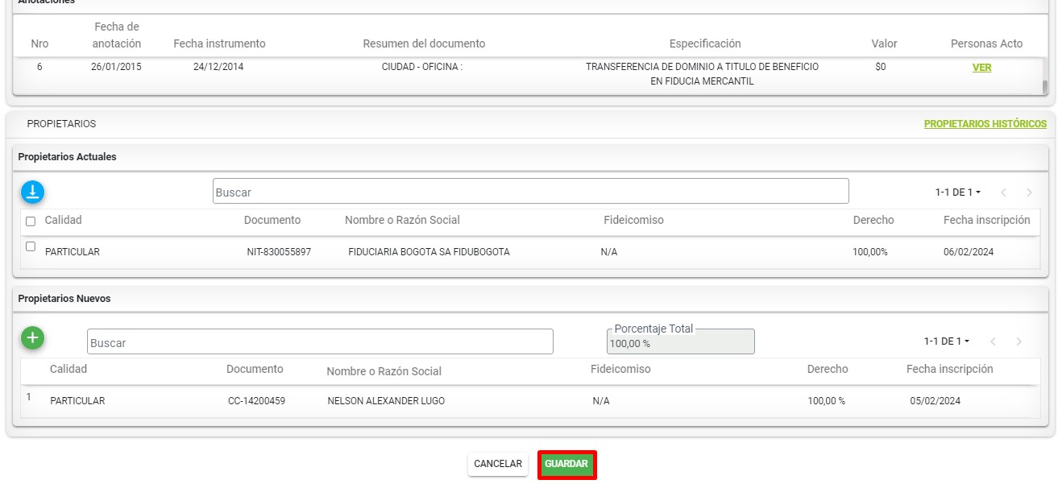
Task: Click the Propietarios Nuevos panel header
Action: 64,299
